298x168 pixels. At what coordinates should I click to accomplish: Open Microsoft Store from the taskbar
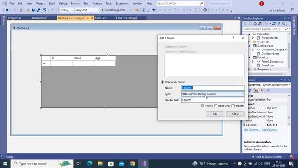(111, 164)
